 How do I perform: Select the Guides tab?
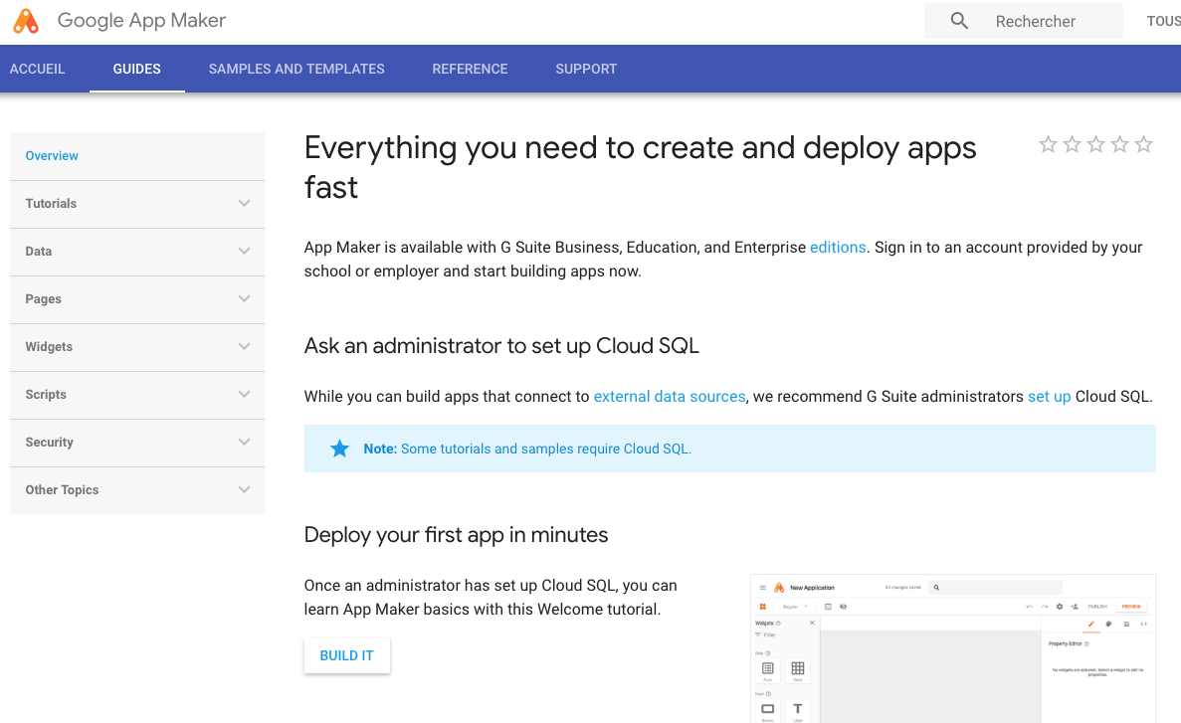[x=137, y=69]
